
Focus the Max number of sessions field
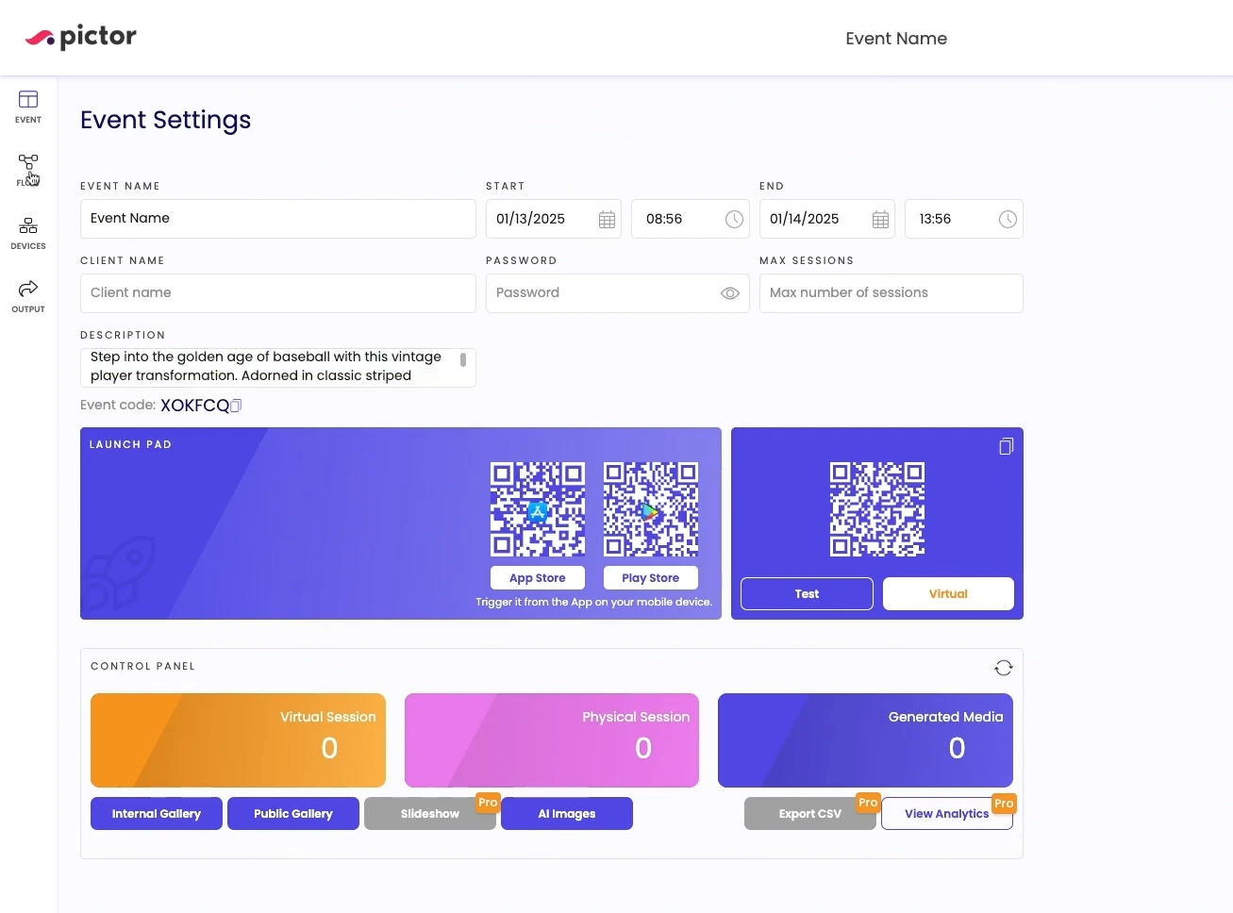(891, 293)
